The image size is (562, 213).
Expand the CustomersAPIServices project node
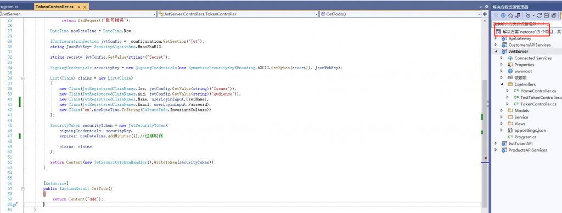pos(496,45)
